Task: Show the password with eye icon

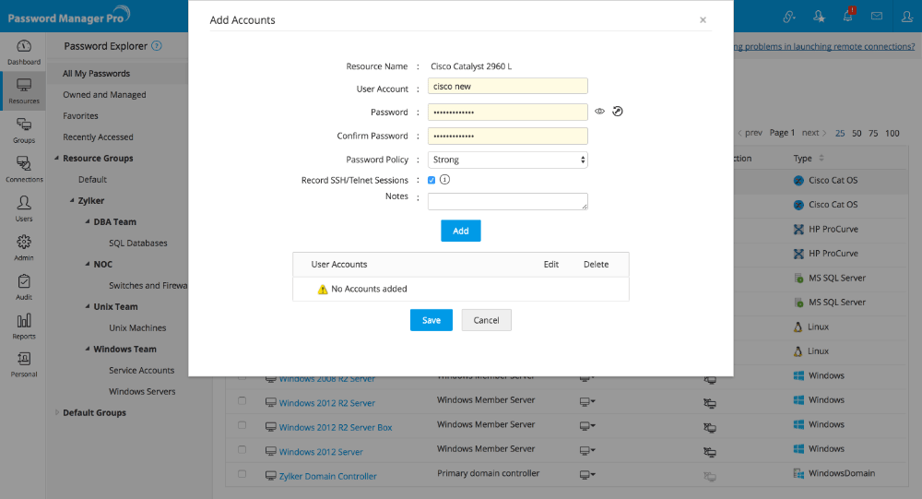Action: [x=599, y=112]
